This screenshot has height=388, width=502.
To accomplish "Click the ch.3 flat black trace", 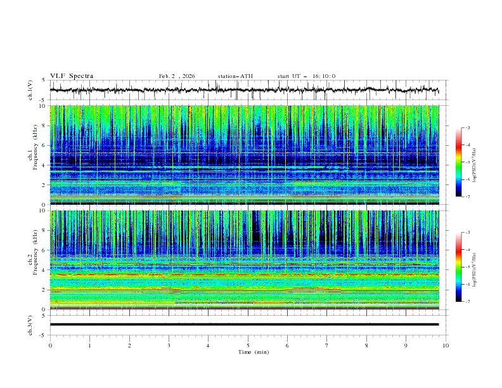I will [244, 325].
